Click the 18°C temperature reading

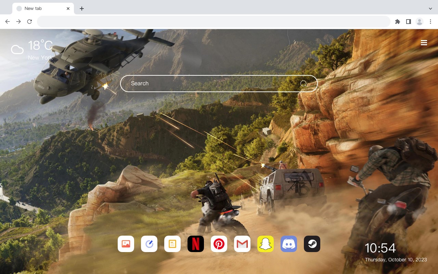click(40, 45)
